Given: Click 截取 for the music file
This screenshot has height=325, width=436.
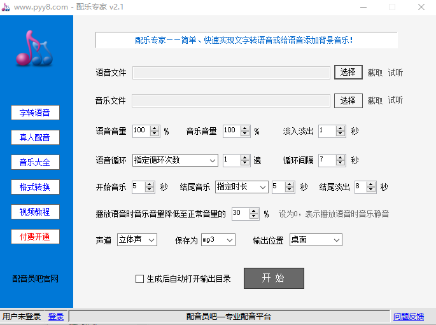Looking at the screenshot, I should click(x=375, y=100).
